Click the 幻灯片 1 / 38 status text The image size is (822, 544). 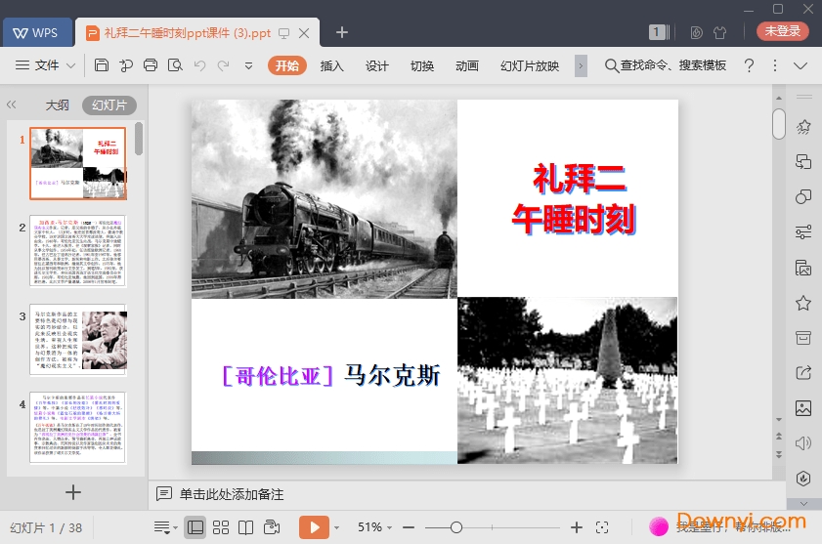click(46, 527)
